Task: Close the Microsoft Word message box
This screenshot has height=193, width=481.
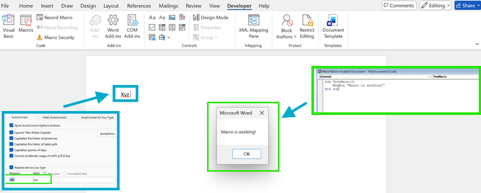Action: tap(262, 113)
